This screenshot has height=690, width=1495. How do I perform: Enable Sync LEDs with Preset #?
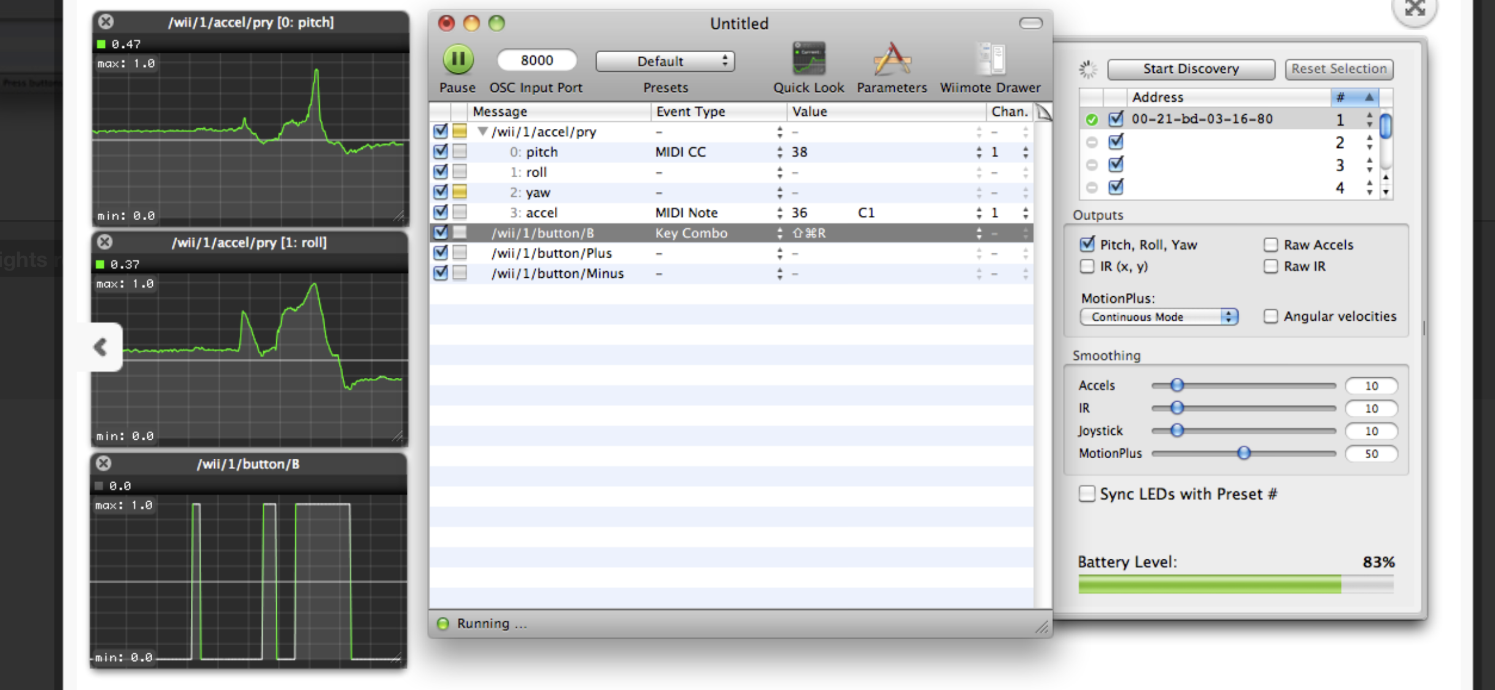click(1087, 494)
